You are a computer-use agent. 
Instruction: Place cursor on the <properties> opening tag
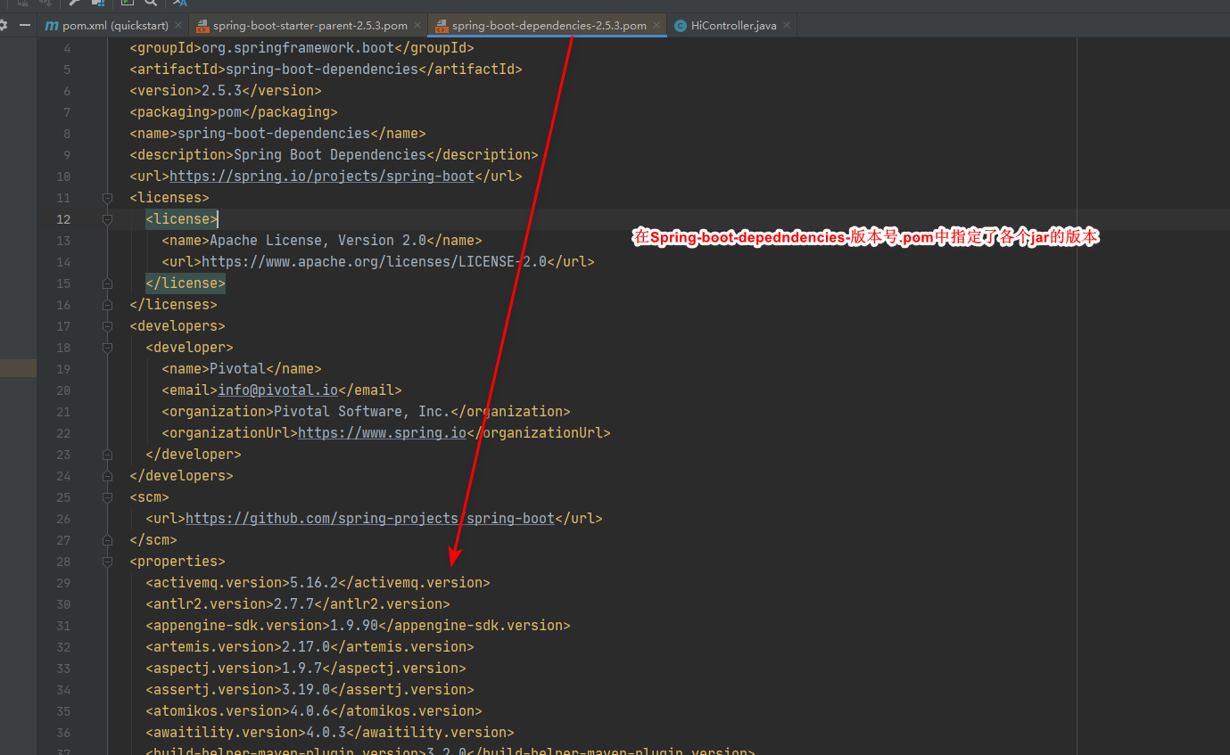[177, 562]
